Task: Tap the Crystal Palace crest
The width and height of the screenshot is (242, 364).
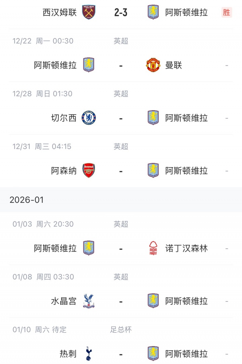Action: (x=89, y=301)
